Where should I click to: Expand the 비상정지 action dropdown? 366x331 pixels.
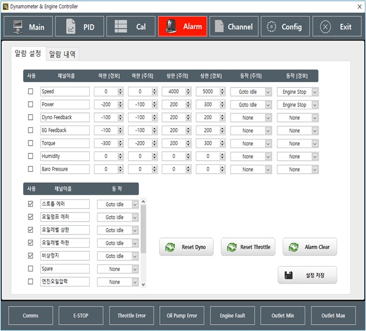[x=135, y=256]
